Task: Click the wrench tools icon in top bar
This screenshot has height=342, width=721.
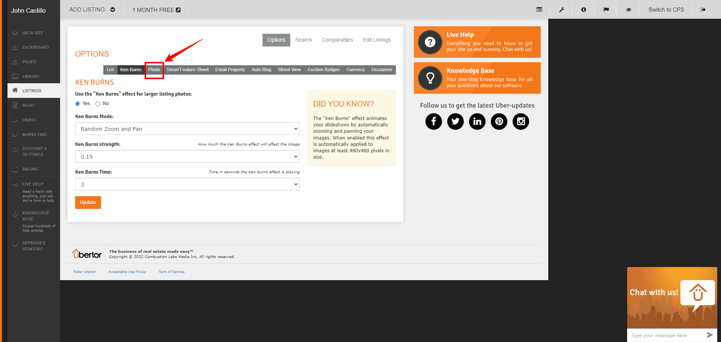Action: click(x=561, y=10)
